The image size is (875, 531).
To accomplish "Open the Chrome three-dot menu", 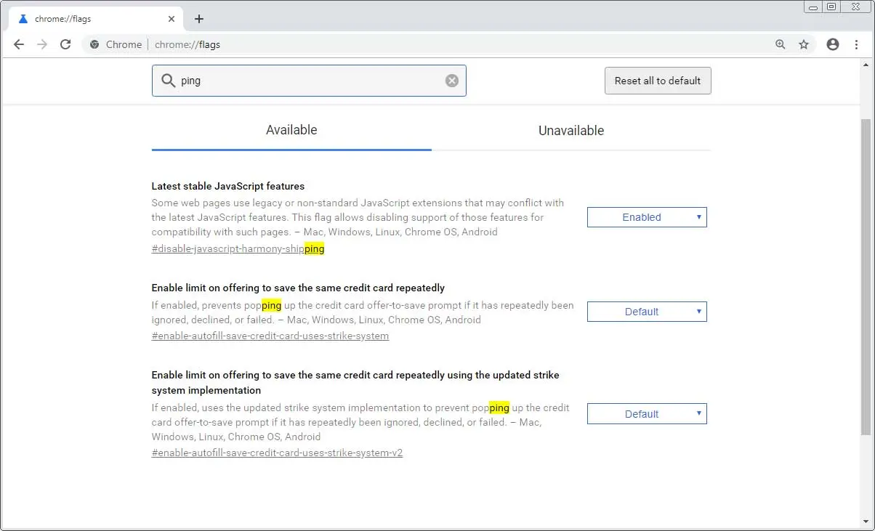I will point(856,44).
